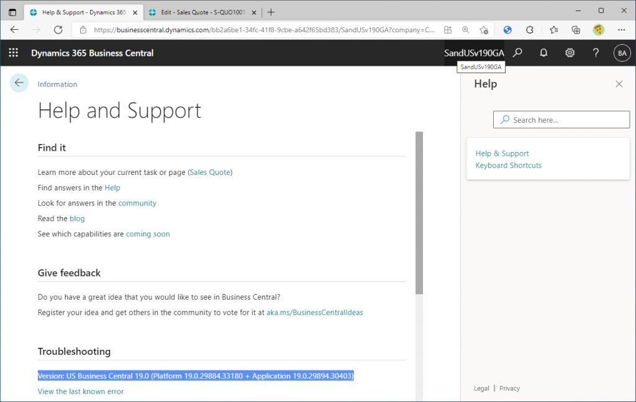
Task: Open the Sales Quote link
Action: [210, 172]
